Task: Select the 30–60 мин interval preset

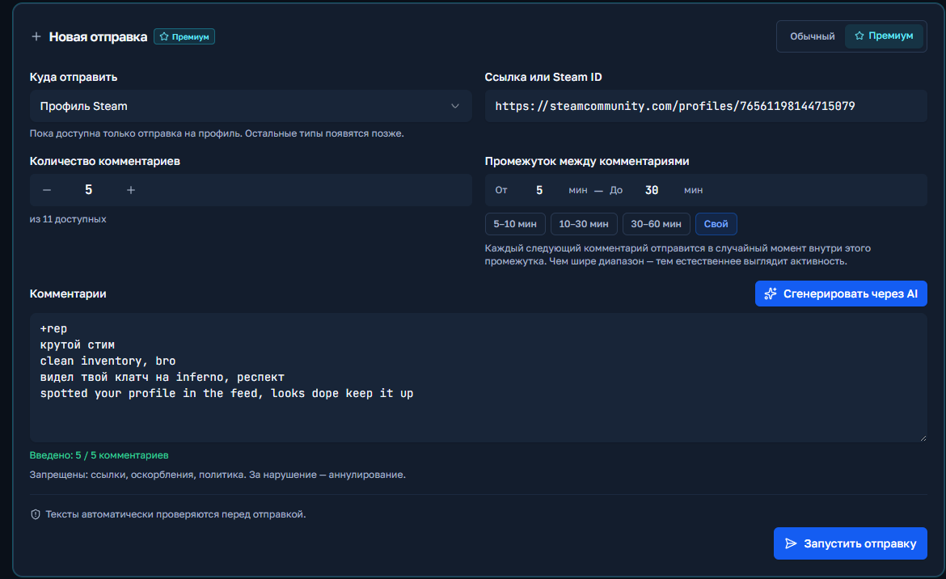Action: pos(656,224)
